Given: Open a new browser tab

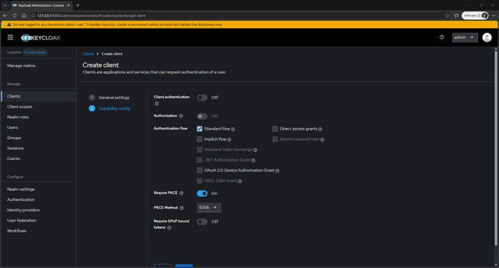Looking at the screenshot, I should click(77, 5).
